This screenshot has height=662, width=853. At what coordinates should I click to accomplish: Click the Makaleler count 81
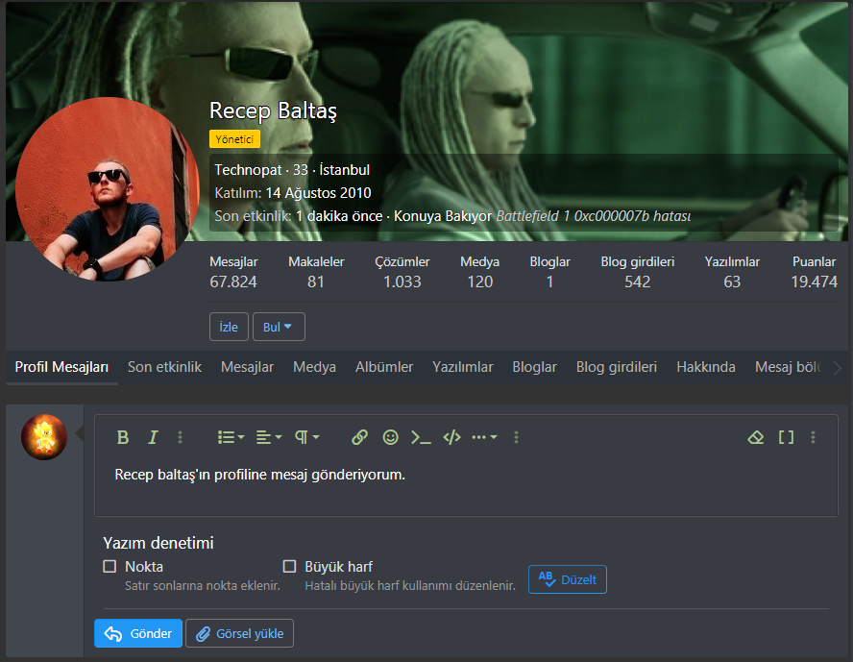click(316, 282)
